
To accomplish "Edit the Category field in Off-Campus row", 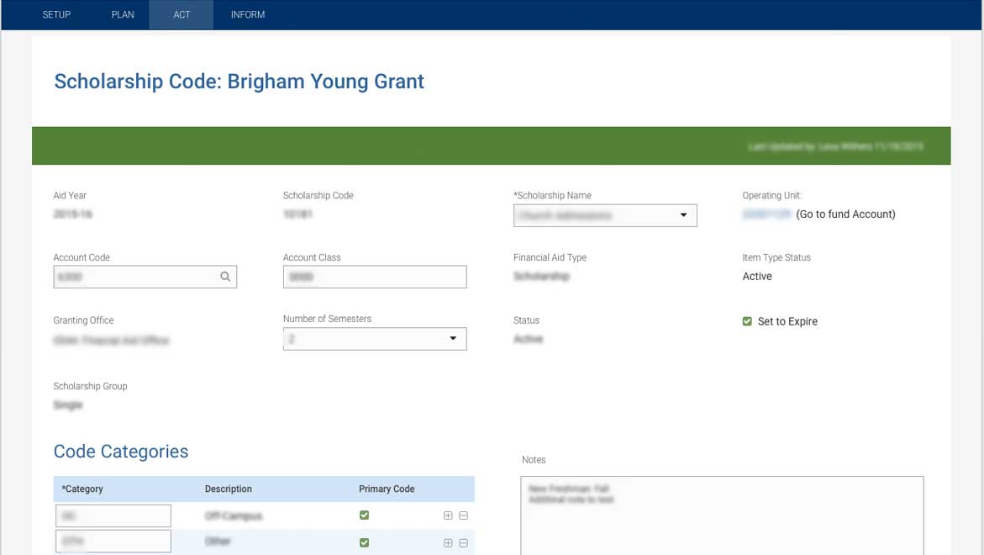I will coord(113,516).
